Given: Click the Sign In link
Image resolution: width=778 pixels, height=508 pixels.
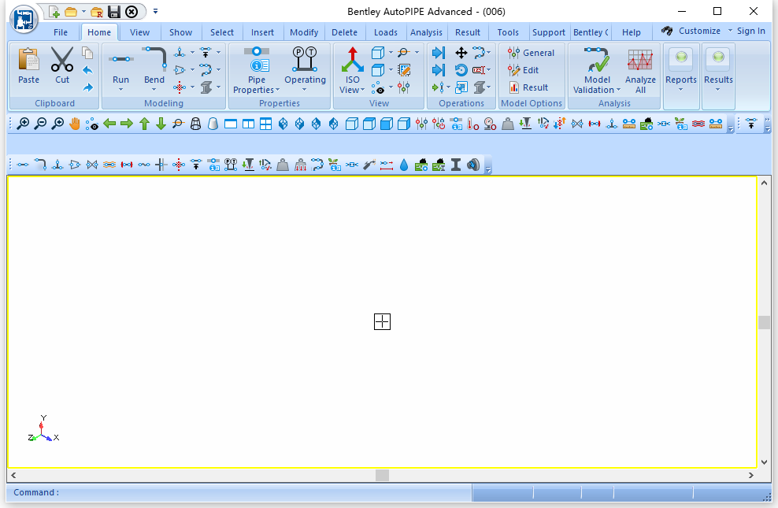Looking at the screenshot, I should click(750, 31).
